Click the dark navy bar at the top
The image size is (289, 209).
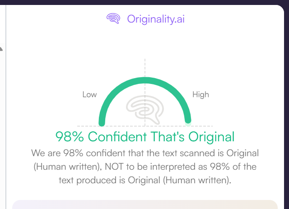(144, 2)
